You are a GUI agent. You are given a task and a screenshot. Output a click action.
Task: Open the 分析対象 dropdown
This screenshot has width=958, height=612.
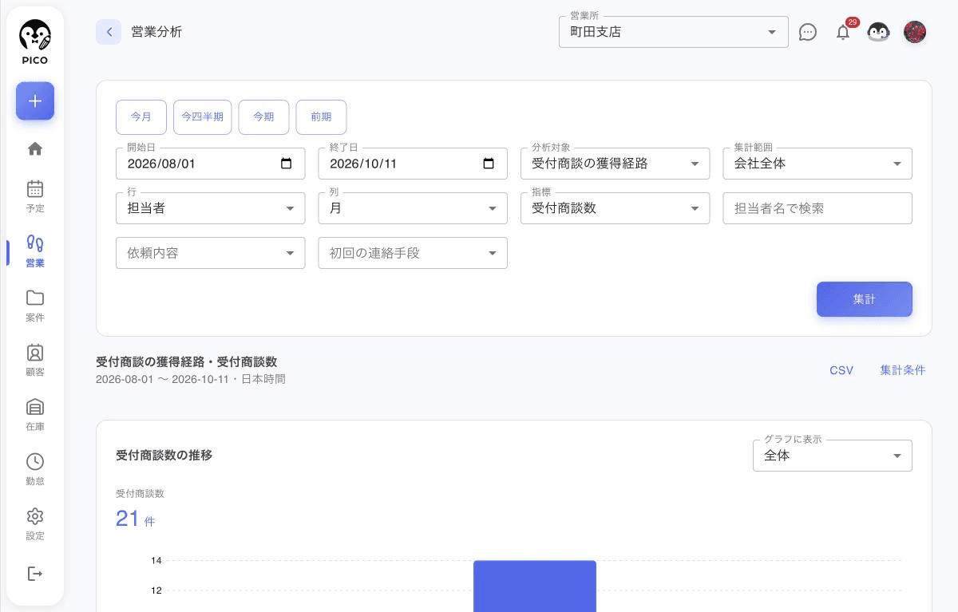[x=615, y=164]
